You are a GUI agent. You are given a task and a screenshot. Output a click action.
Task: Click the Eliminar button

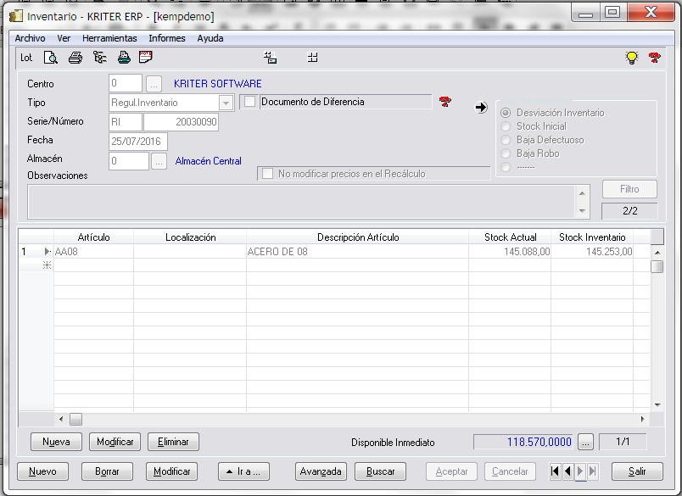173,442
